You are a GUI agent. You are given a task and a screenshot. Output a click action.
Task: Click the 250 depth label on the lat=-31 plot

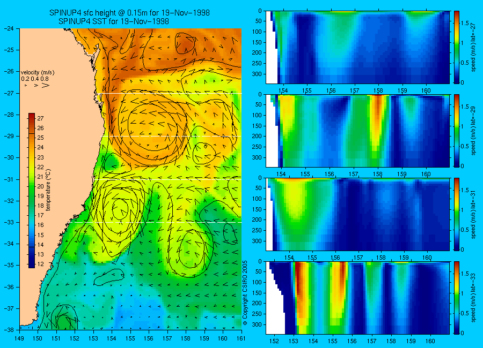click(x=258, y=230)
